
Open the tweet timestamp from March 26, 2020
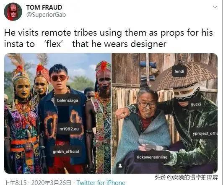38,182
